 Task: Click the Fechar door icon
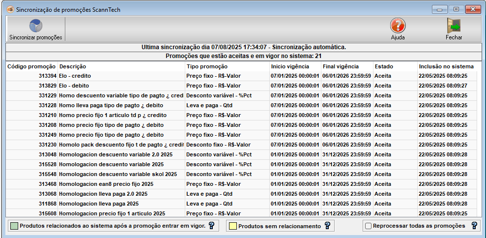pyautogui.click(x=454, y=26)
